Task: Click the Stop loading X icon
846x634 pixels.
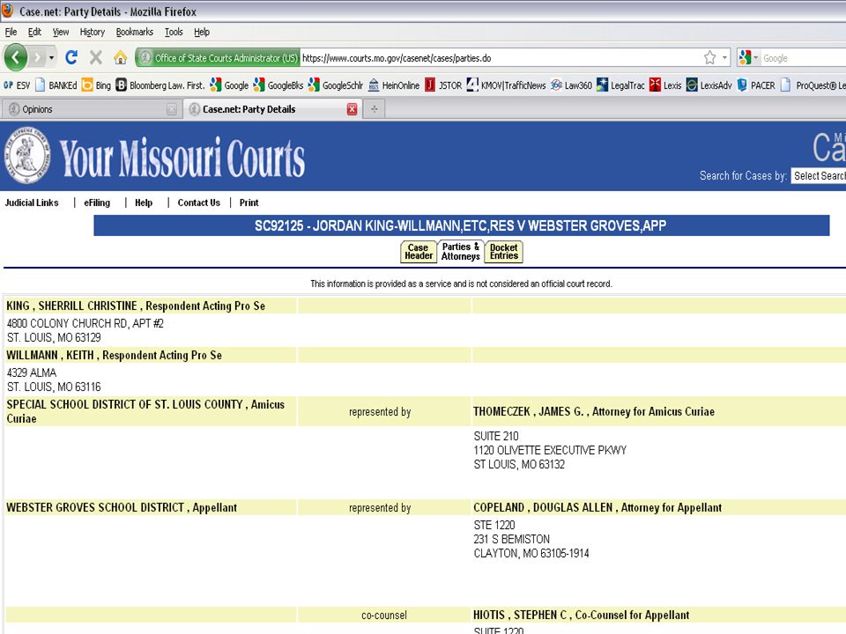Action: [96, 57]
